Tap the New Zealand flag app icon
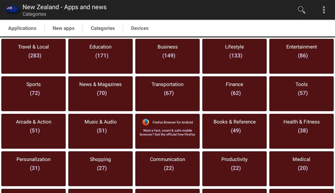This screenshot has width=335, height=193. click(x=13, y=9)
